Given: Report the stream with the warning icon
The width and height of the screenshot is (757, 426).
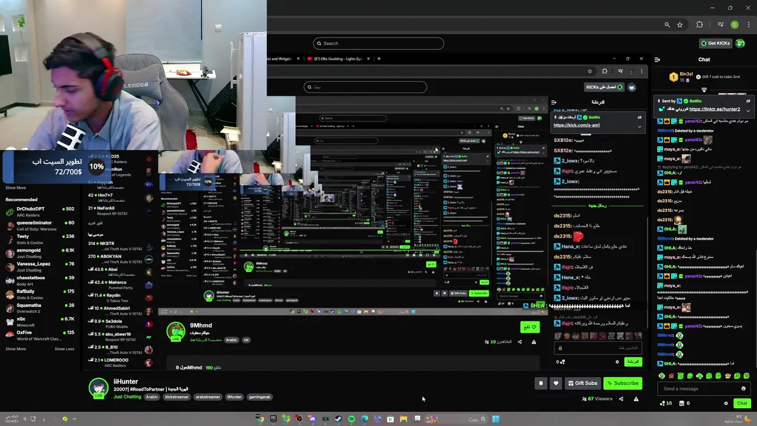Looking at the screenshot, I should coord(636,399).
